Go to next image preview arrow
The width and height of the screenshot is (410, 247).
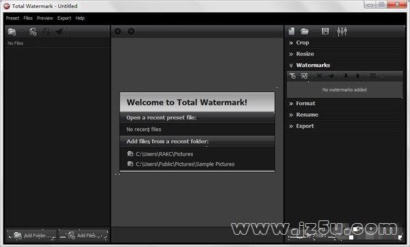point(131,31)
